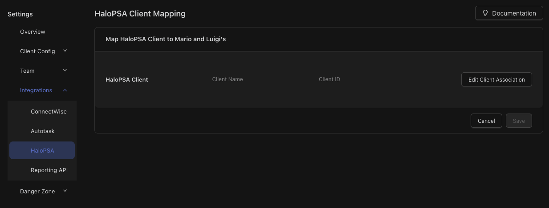The image size is (549, 208).
Task: Open the Reporting API settings
Action: pos(49,170)
